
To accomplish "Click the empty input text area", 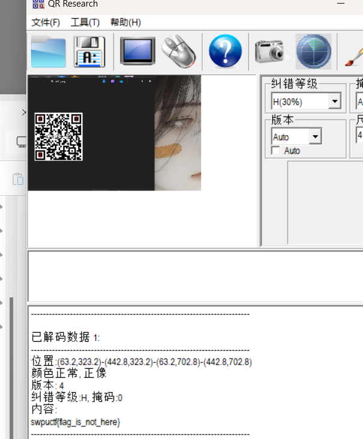I will [x=195, y=276].
